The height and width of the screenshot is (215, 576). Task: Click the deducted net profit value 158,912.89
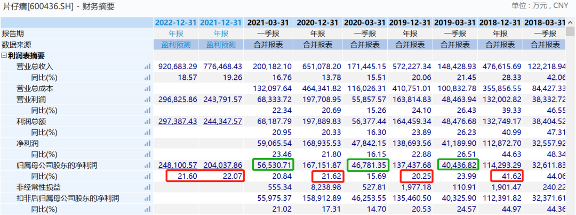coord(322,199)
